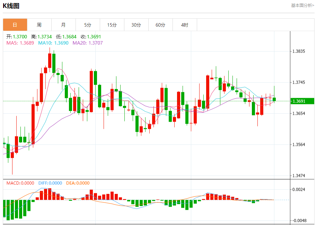Click the K线图 heading
This screenshot has height=225, width=317.
[11, 6]
